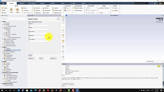Click the Units icon in the Mesh group

click(x=2, y=13)
